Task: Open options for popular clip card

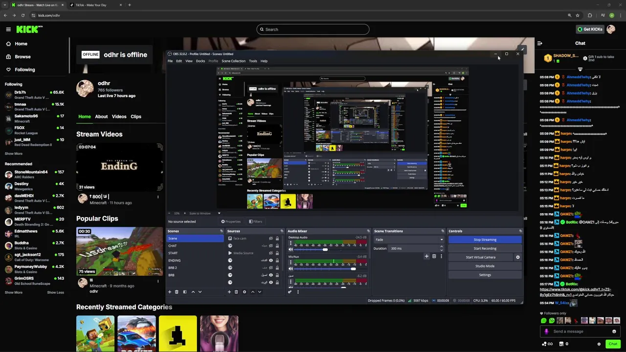Action: click(x=158, y=281)
